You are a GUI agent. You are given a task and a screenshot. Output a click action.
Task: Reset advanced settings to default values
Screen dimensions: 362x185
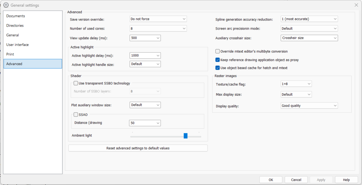[138, 148]
